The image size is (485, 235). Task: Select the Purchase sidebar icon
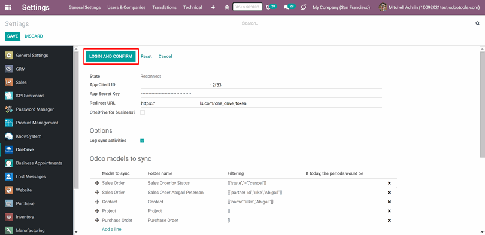pos(8,203)
